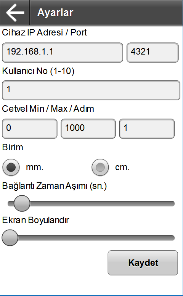The width and height of the screenshot is (183, 296).
Task: Go back using the arrow icon
Action: (15, 13)
